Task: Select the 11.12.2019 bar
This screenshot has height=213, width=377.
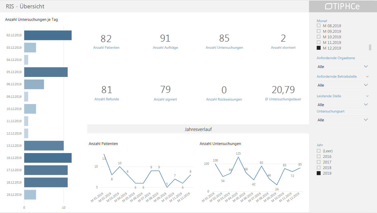Action: 26,121
